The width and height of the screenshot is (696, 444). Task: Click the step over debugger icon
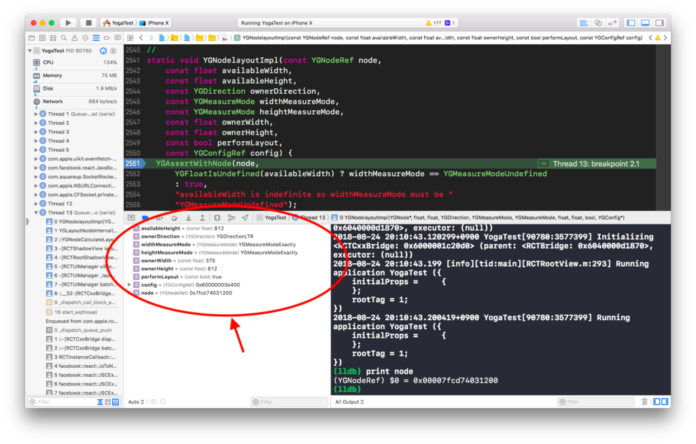click(x=174, y=218)
